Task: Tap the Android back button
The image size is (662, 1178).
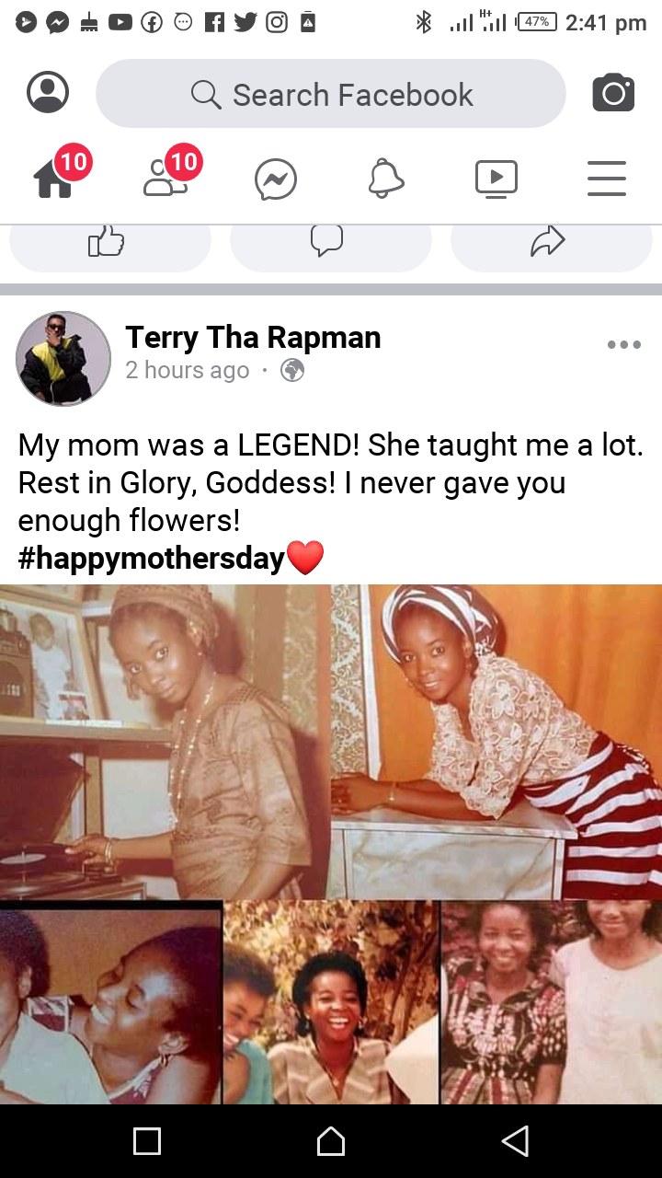Action: [515, 1141]
